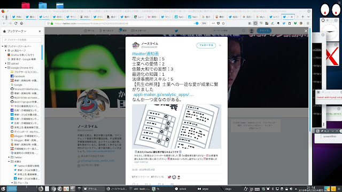The width and height of the screenshot is (342, 192).
Task: Click the red folder icon on desktop top
Action: [x=26, y=5]
